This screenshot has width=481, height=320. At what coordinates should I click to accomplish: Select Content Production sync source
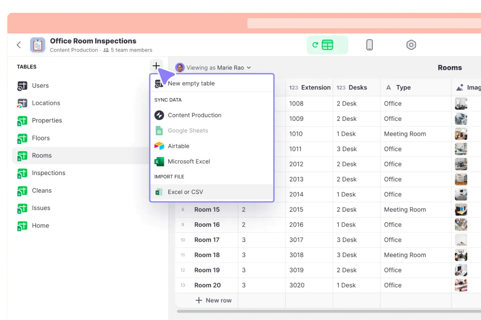pos(212,115)
